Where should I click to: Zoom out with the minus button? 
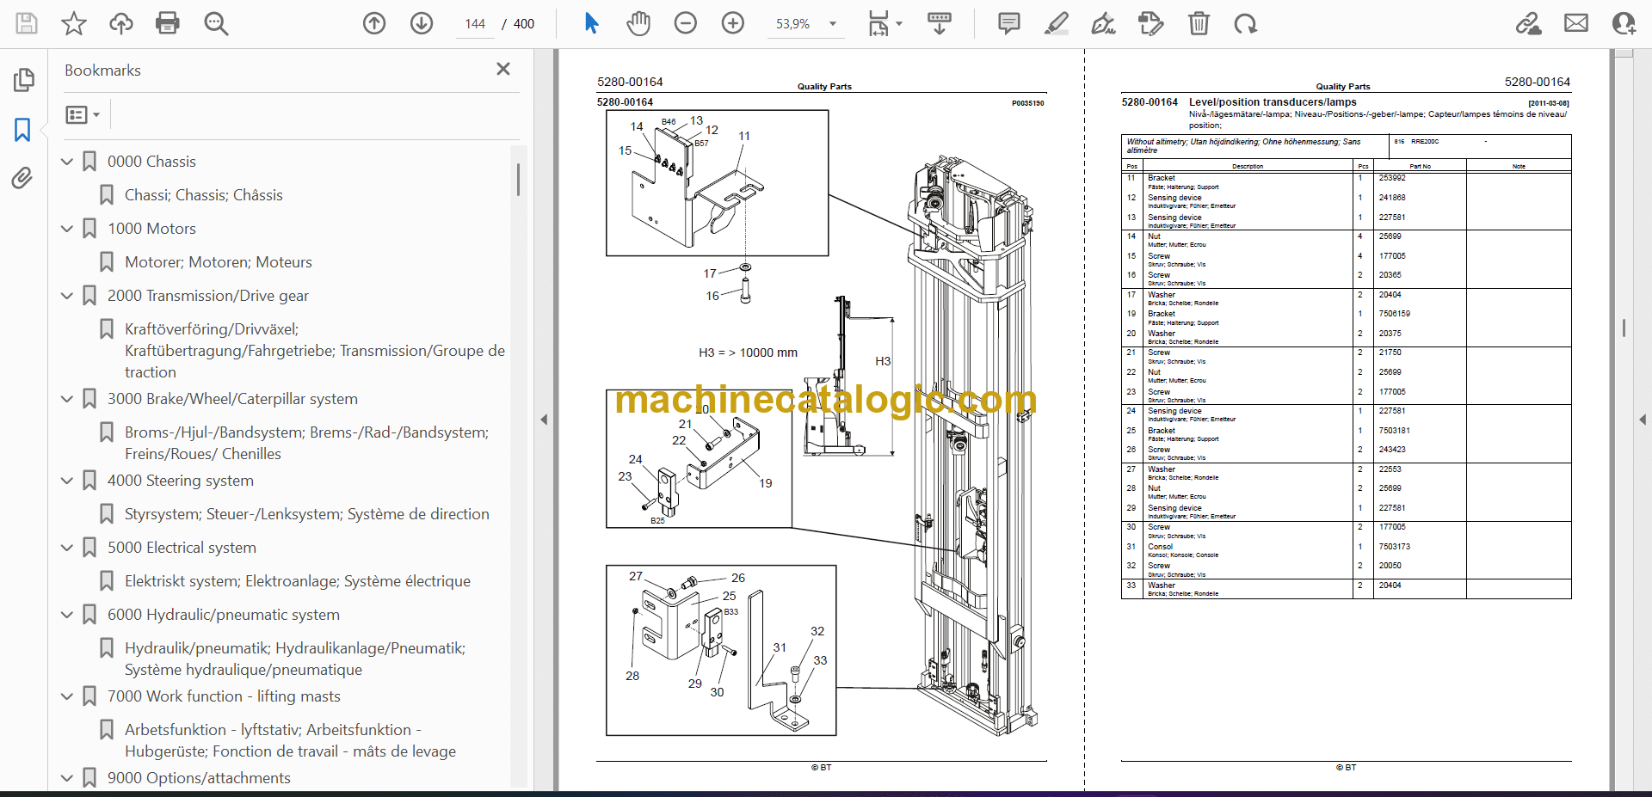point(686,23)
